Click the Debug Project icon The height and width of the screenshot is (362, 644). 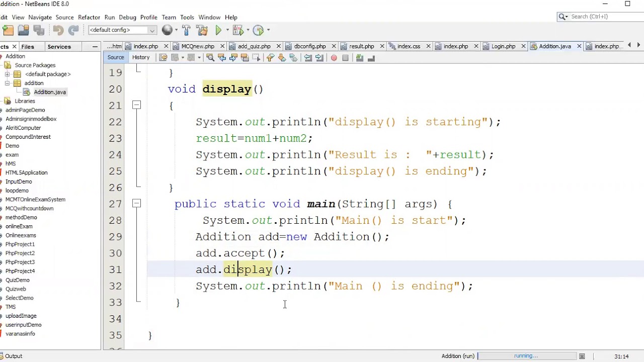(237, 30)
